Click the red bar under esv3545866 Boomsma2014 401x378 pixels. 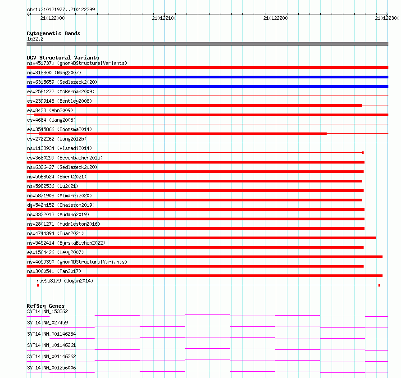(x=183, y=134)
